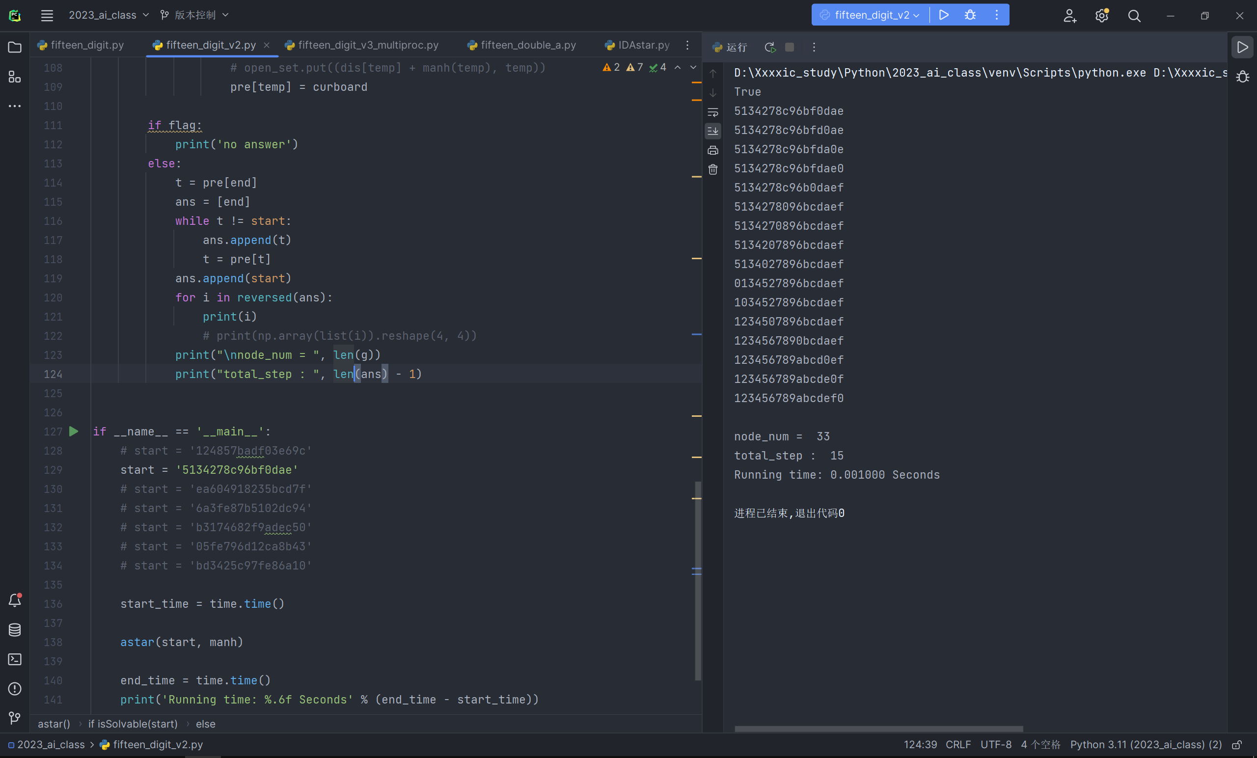Screen dimensions: 1257x758
Task: Toggle soft-wrap in the run console
Action: tap(712, 112)
